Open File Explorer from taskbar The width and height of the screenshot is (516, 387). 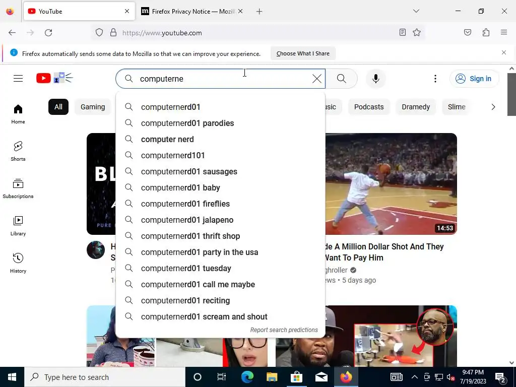coord(272,377)
